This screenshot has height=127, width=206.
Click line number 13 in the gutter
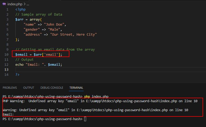point(6,70)
